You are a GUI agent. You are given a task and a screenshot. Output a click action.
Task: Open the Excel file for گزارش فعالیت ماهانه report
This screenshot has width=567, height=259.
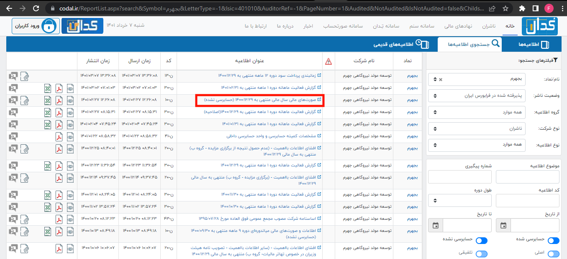coord(47,88)
